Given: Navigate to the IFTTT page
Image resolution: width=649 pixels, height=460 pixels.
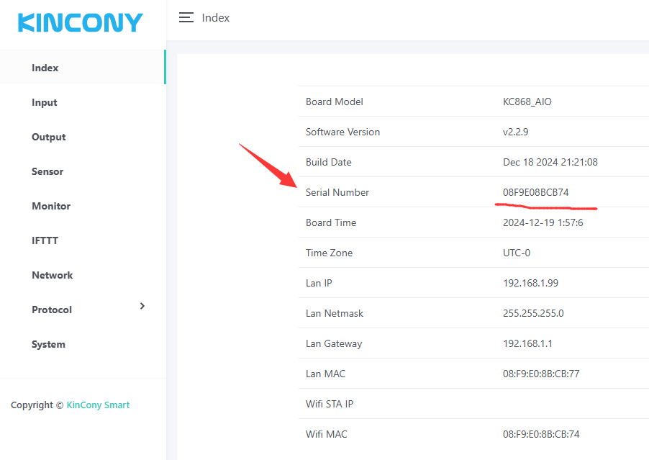Looking at the screenshot, I should coord(45,240).
